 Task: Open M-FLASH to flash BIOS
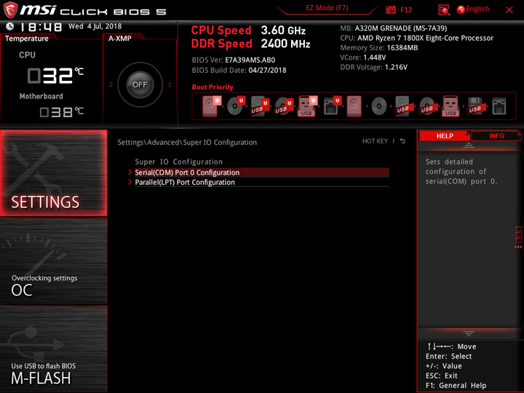53,349
